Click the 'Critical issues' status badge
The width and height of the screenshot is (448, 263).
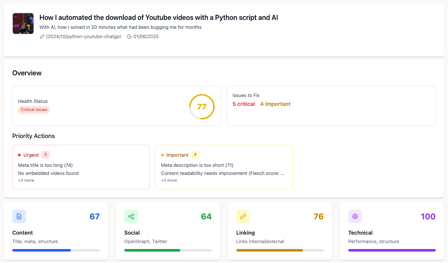[x=34, y=110]
